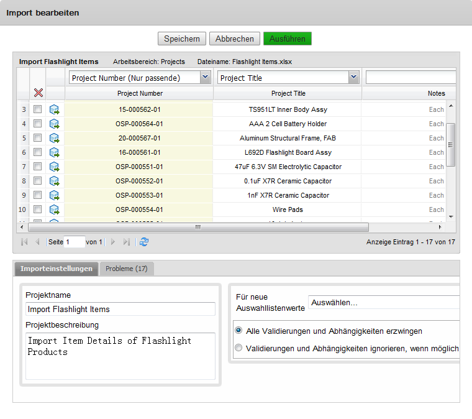The width and height of the screenshot is (472, 419).
Task: Go to first page icon in pager
Action: [x=24, y=242]
